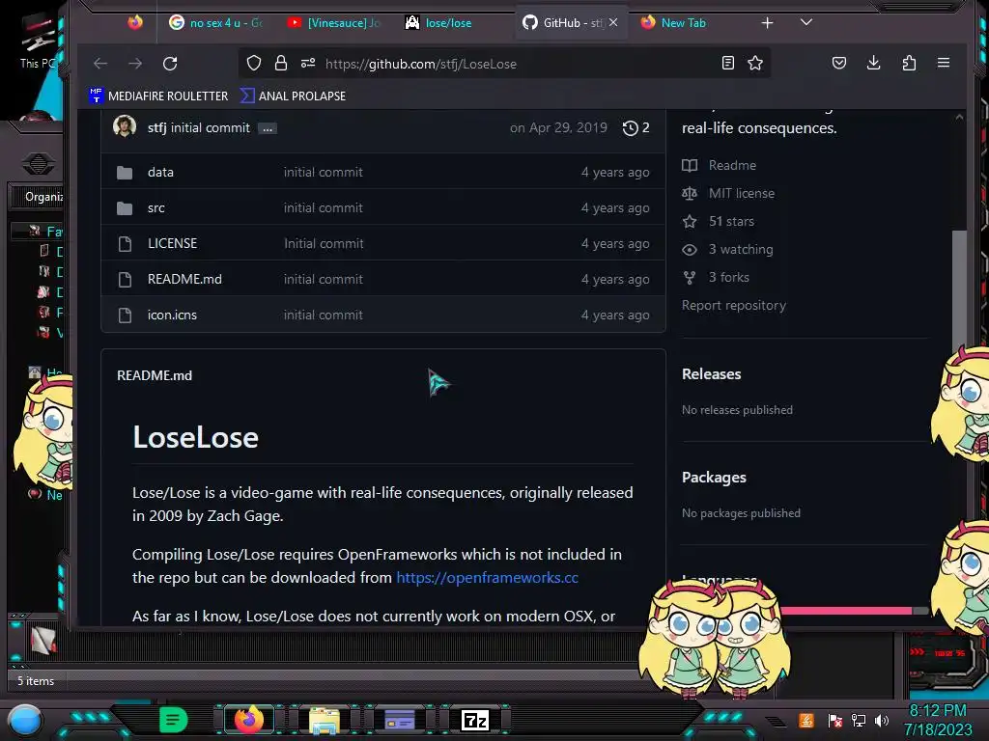Open the src folder

(x=155, y=208)
